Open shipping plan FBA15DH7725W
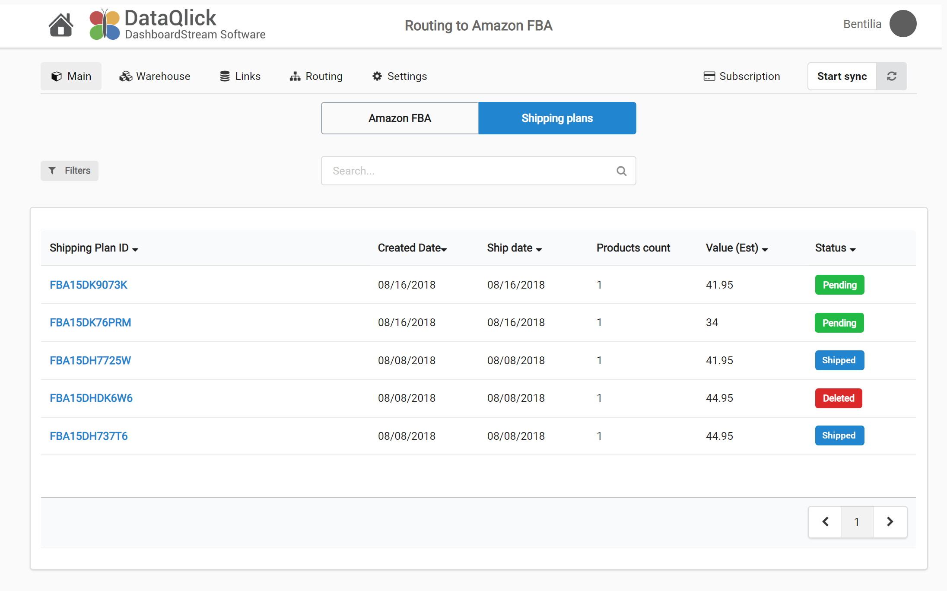 pos(90,360)
